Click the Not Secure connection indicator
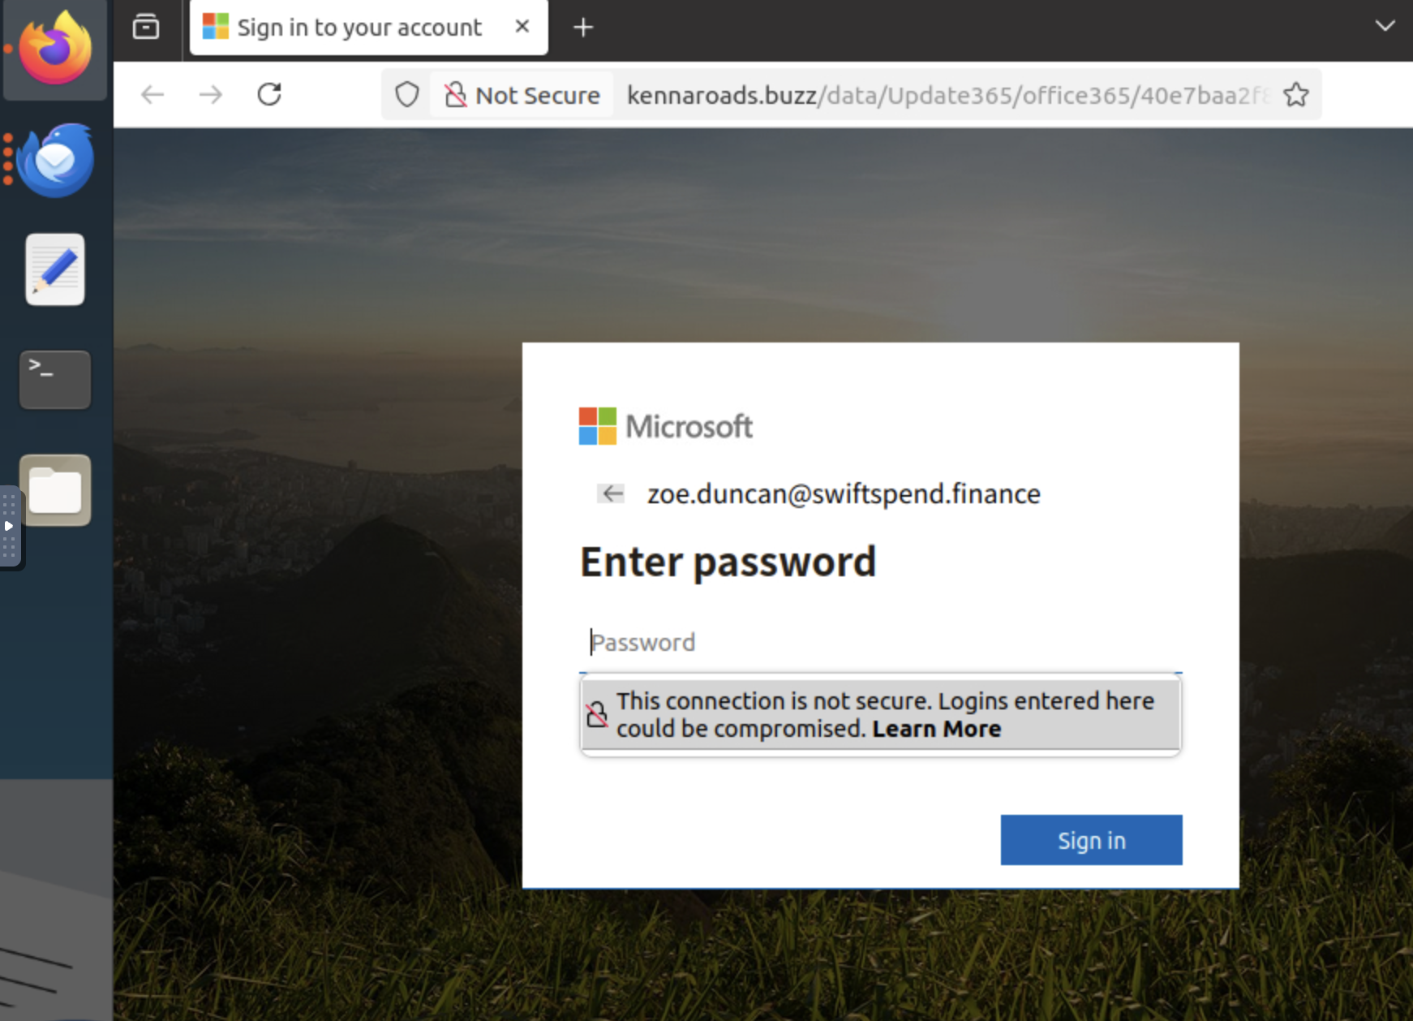 click(522, 95)
